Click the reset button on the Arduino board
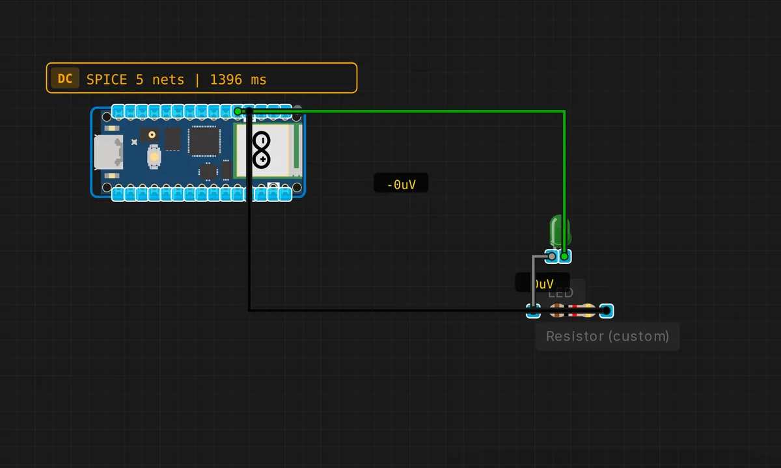This screenshot has height=468, width=781. pyautogui.click(x=155, y=156)
